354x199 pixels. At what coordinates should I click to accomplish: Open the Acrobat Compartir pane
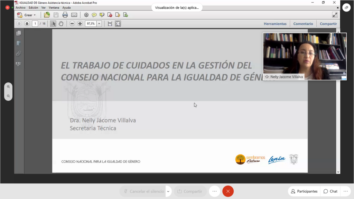coord(328,24)
